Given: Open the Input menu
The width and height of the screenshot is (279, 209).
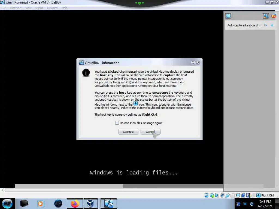Looking at the screenshot, I should pyautogui.click(x=39, y=8).
